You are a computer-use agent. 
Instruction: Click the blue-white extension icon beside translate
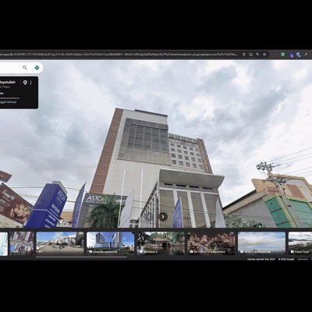[299, 55]
